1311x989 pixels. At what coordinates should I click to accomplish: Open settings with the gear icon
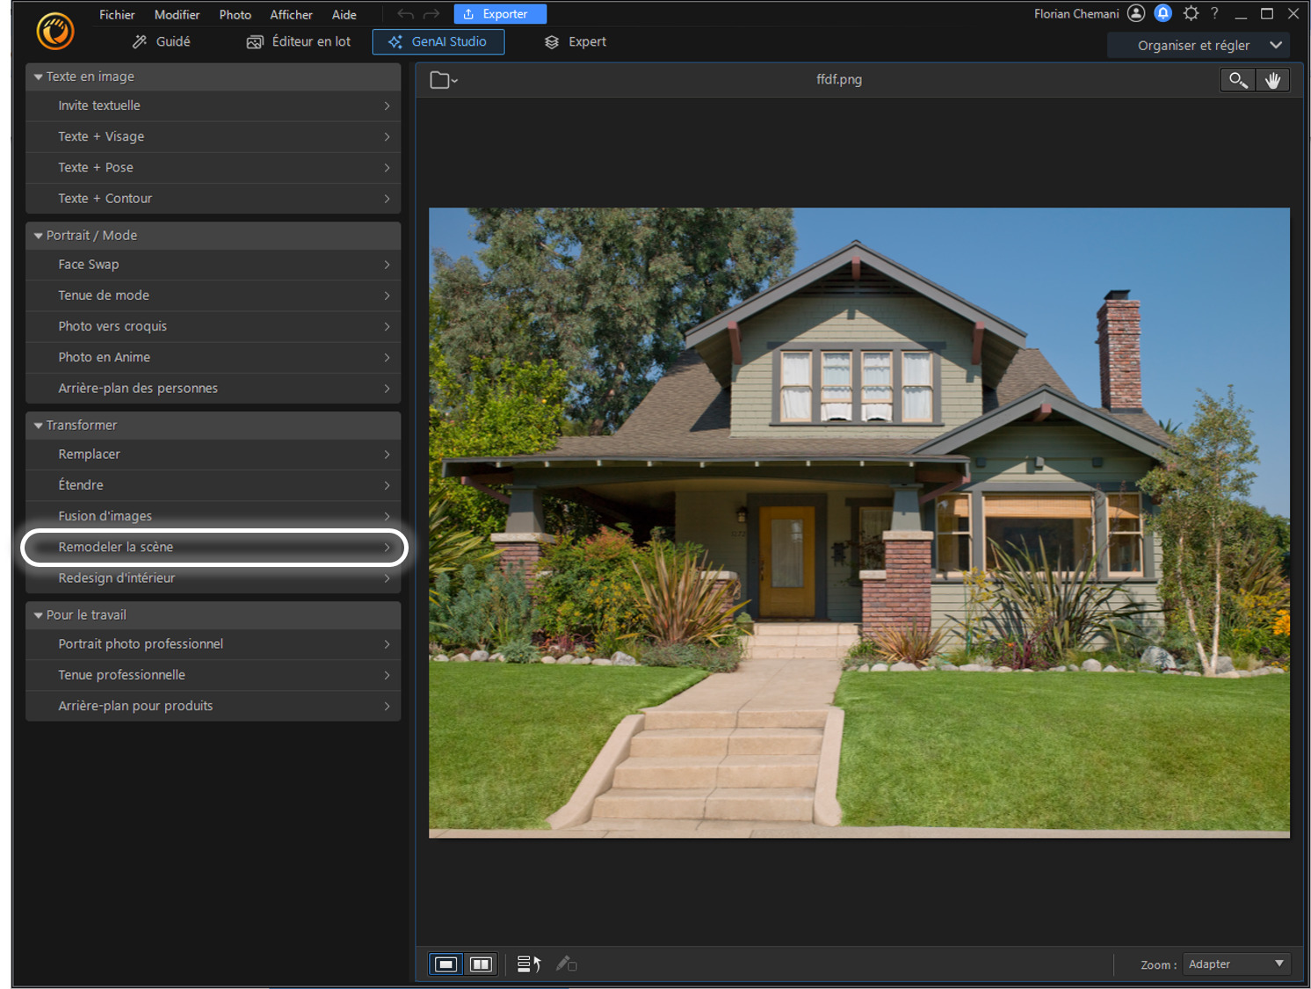pyautogui.click(x=1191, y=13)
